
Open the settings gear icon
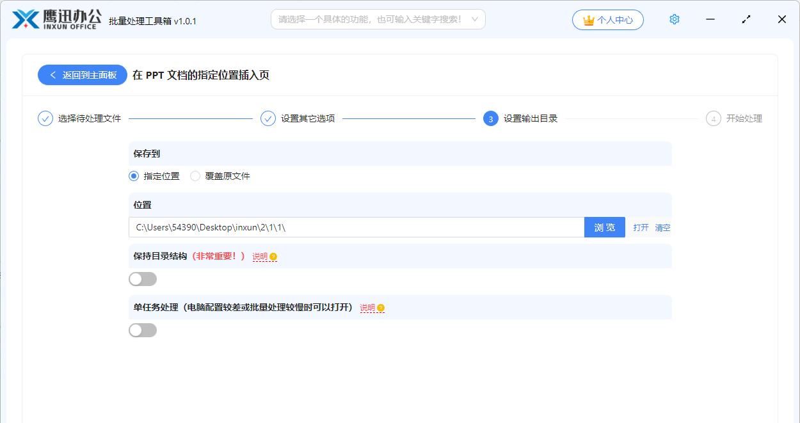coord(674,19)
